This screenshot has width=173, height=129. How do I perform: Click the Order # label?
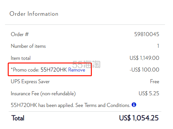(x=20, y=34)
